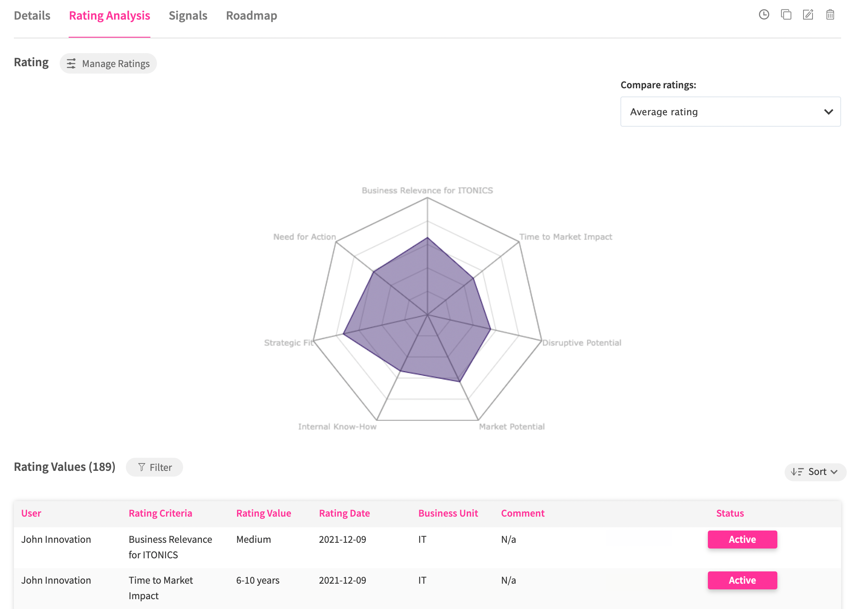Screen dimensions: 855x609
Task: Click the trash delete icon
Action: 830,15
